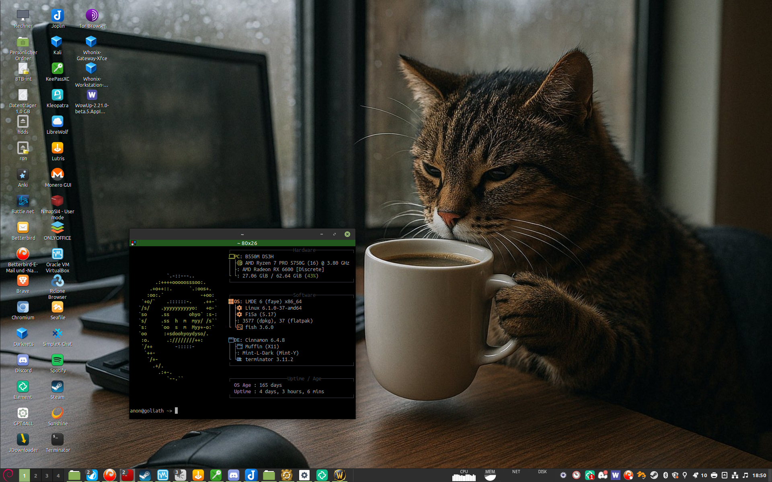This screenshot has height=482, width=772.
Task: Select the 8TB-int drive icon
Action: (23, 72)
